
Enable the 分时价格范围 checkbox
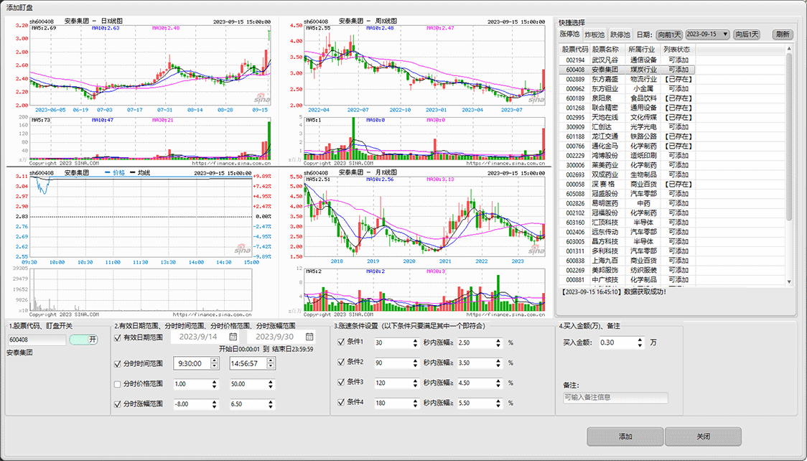pos(117,384)
